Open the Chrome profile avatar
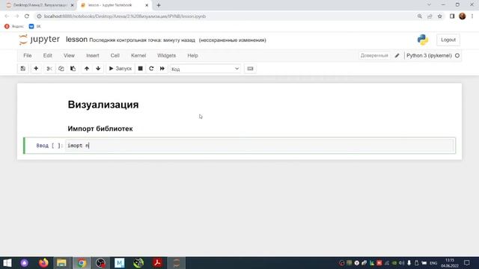 coord(463,16)
